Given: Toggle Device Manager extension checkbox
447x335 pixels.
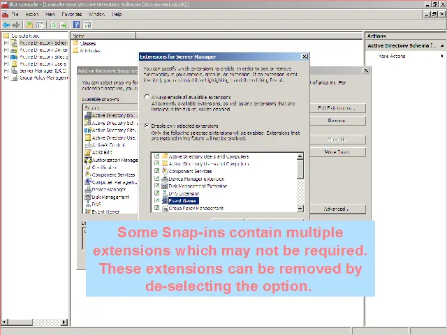Looking at the screenshot, I should 157,179.
